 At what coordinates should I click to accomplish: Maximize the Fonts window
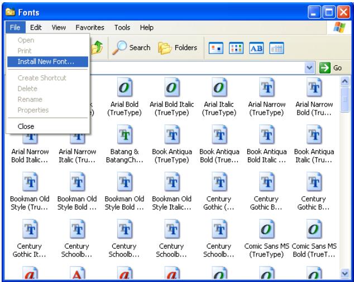329,12
